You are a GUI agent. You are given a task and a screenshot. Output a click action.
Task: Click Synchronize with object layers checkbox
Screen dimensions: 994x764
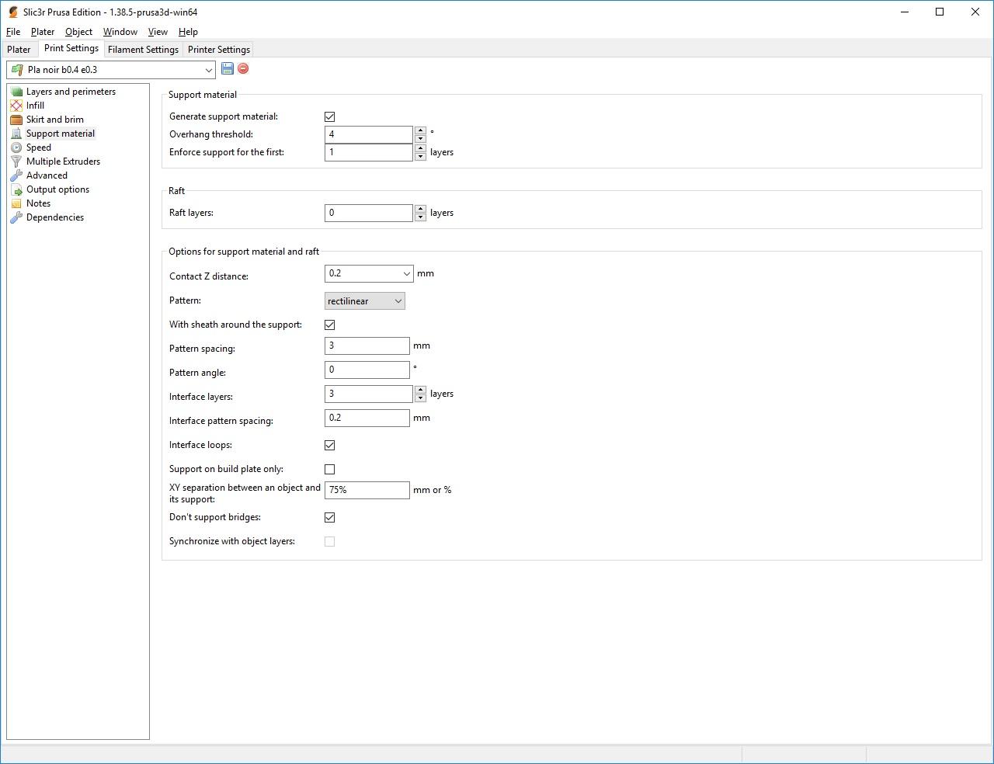(x=329, y=541)
